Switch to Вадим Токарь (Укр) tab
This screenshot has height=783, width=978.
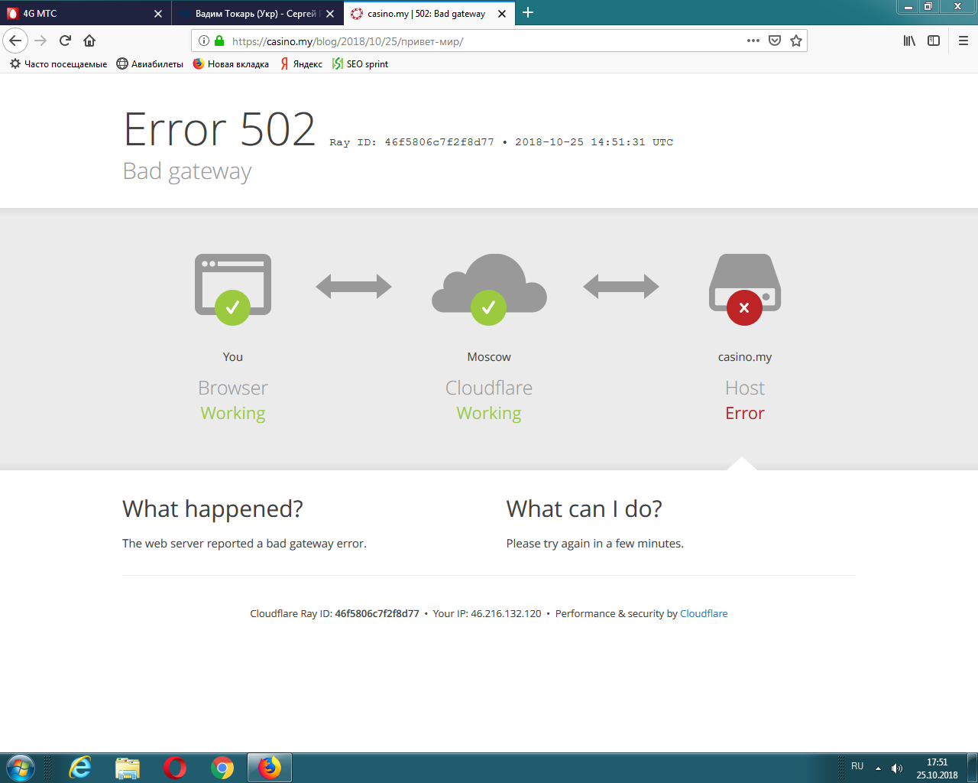(x=257, y=13)
